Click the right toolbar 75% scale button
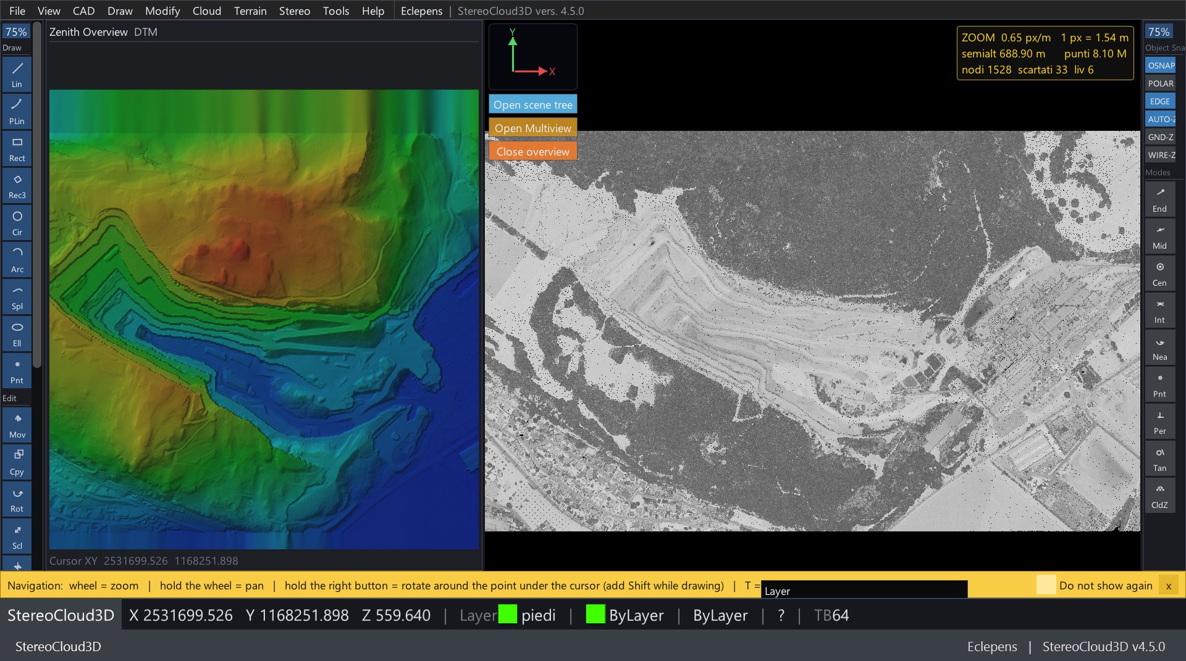This screenshot has height=661, width=1186. tap(1158, 31)
